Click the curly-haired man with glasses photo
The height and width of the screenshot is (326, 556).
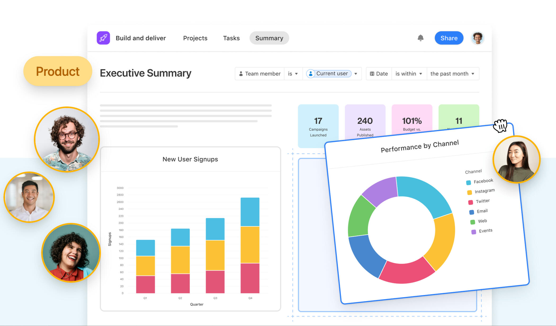tap(67, 139)
